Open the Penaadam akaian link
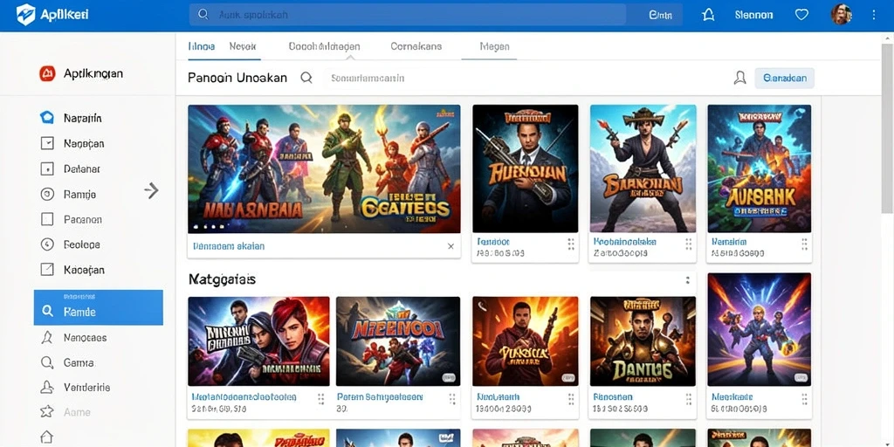The height and width of the screenshot is (447, 894). pyautogui.click(x=229, y=246)
